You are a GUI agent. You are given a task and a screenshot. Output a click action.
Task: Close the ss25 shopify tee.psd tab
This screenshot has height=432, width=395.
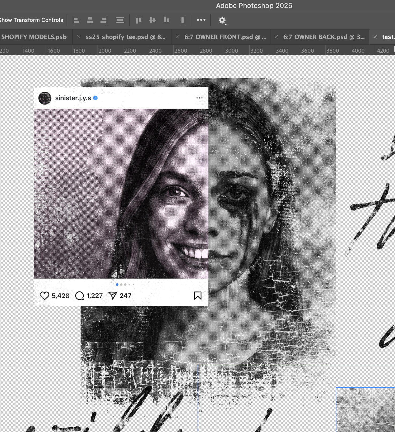[79, 37]
